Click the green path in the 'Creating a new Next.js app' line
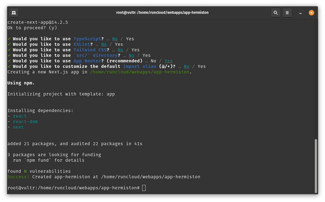Image resolution: width=325 pixels, height=202 pixels. 140,72
